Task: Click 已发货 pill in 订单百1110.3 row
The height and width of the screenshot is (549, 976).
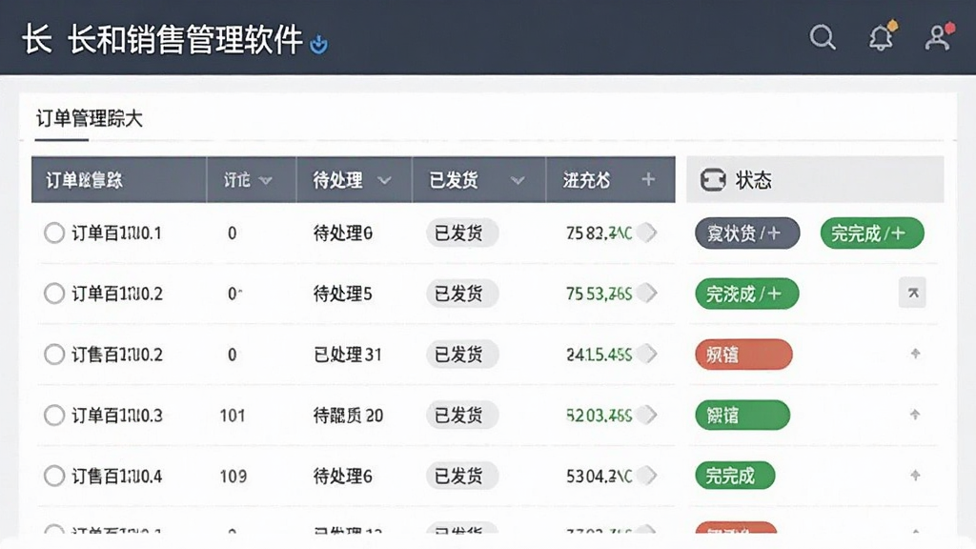Action: 462,416
